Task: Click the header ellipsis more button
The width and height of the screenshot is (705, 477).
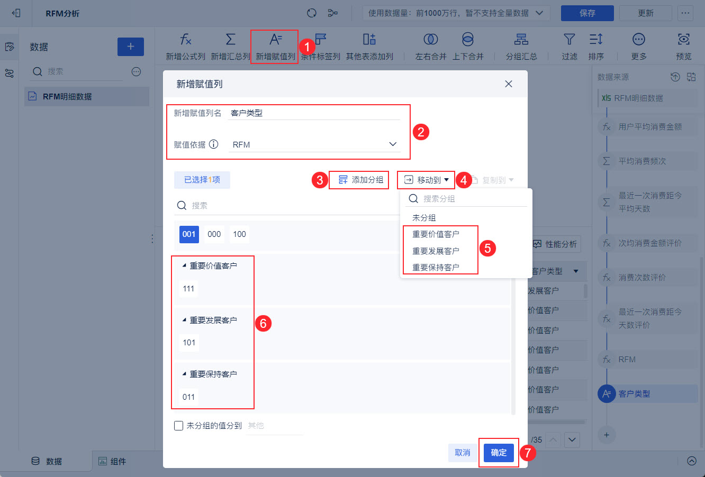Action: [685, 13]
